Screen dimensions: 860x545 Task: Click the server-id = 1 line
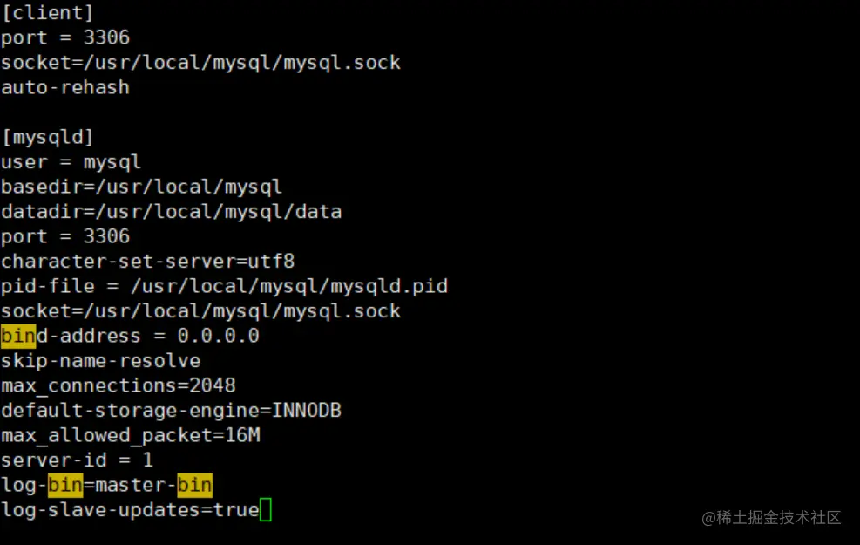pyautogui.click(x=77, y=460)
